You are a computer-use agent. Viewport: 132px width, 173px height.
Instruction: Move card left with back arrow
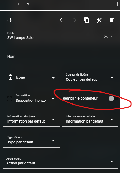pyautogui.click(x=61, y=20)
